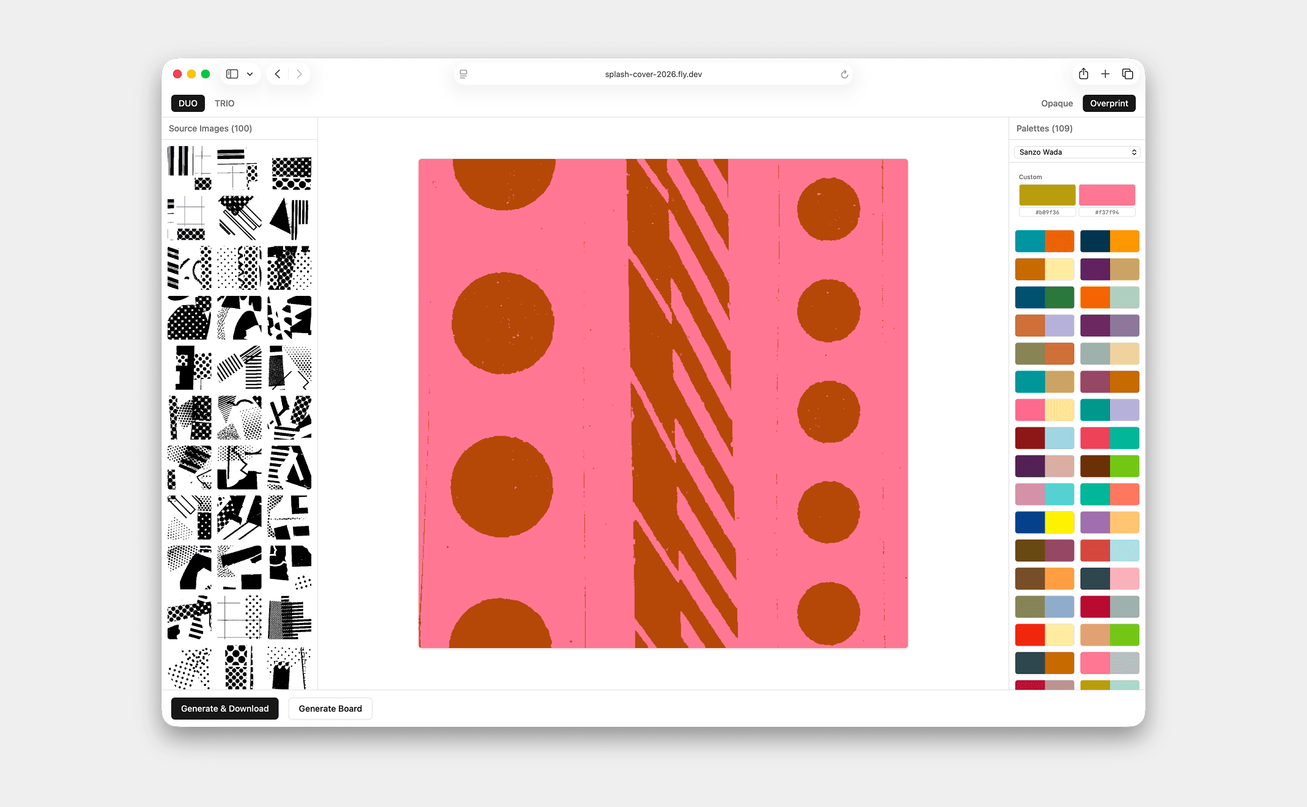1307x807 pixels.
Task: Pick the brown and lime green palette
Action: (x=1109, y=466)
